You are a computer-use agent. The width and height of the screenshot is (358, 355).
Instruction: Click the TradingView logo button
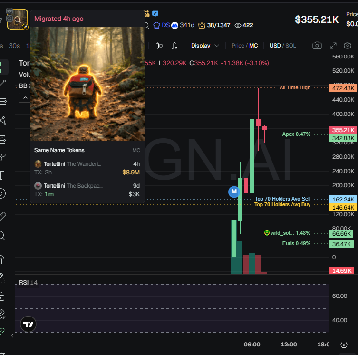pos(29,324)
